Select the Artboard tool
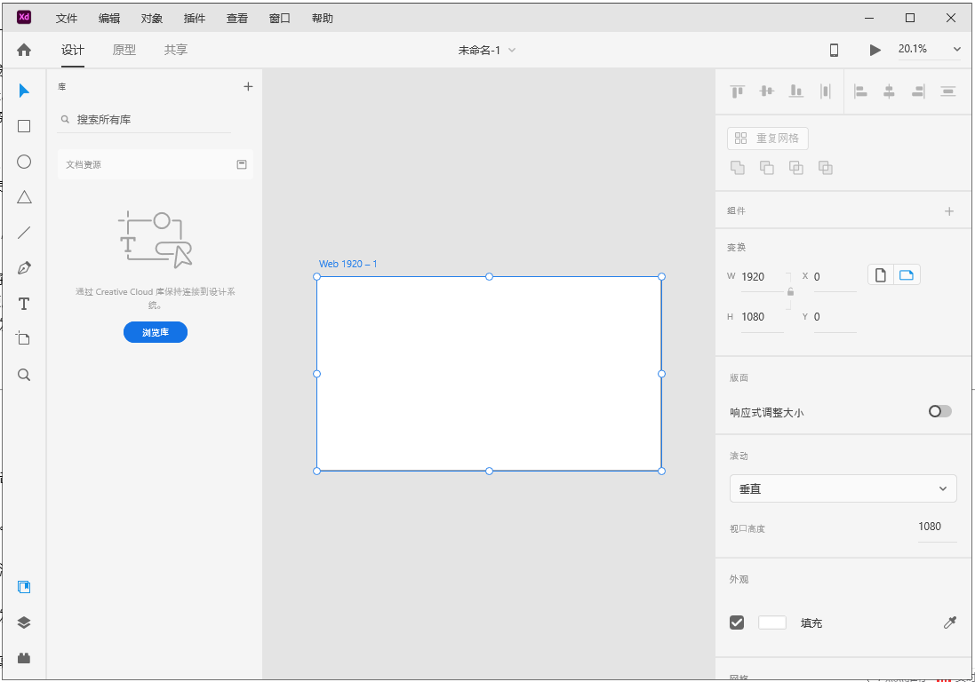 point(23,338)
